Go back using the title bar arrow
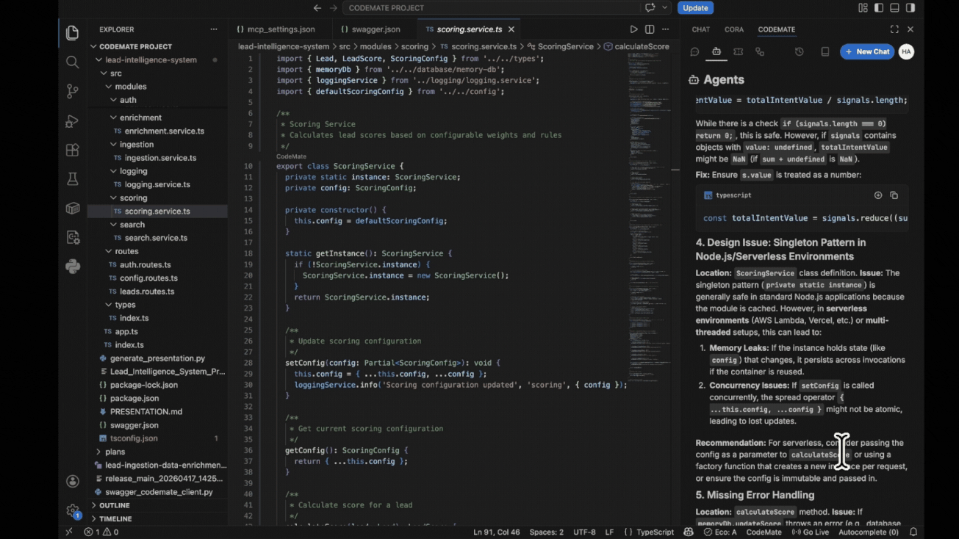The height and width of the screenshot is (539, 959). (x=317, y=8)
